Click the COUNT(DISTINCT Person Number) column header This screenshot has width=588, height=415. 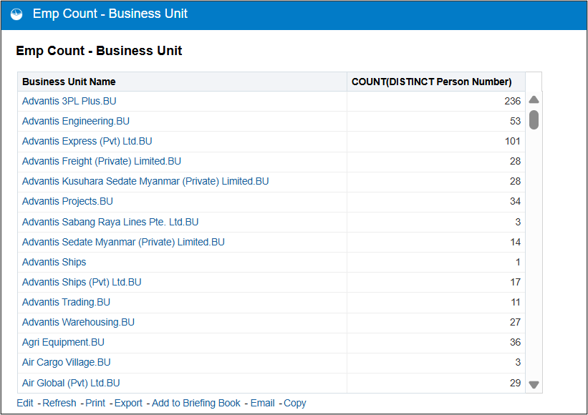431,82
